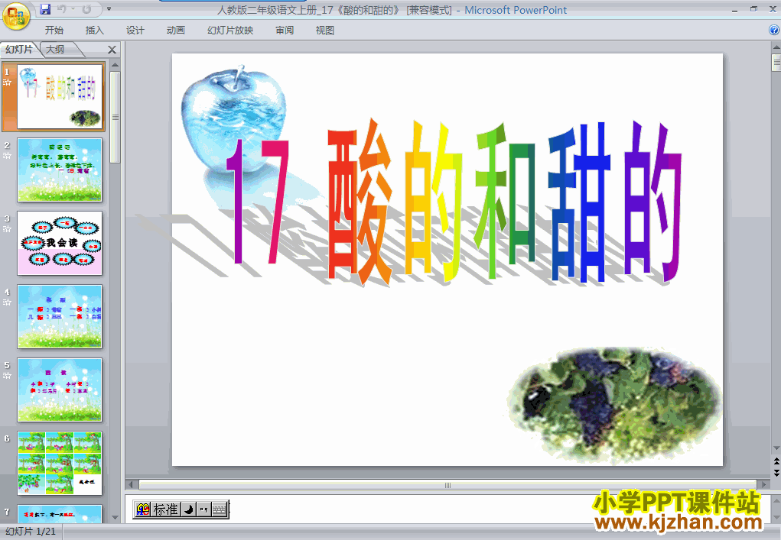
Task: Open PowerPoint help question mark
Action: tap(774, 30)
